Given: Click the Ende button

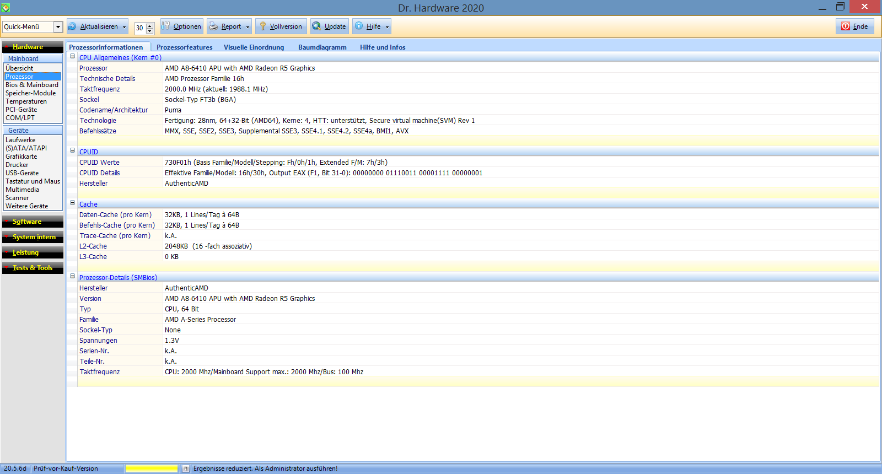Looking at the screenshot, I should click(855, 26).
